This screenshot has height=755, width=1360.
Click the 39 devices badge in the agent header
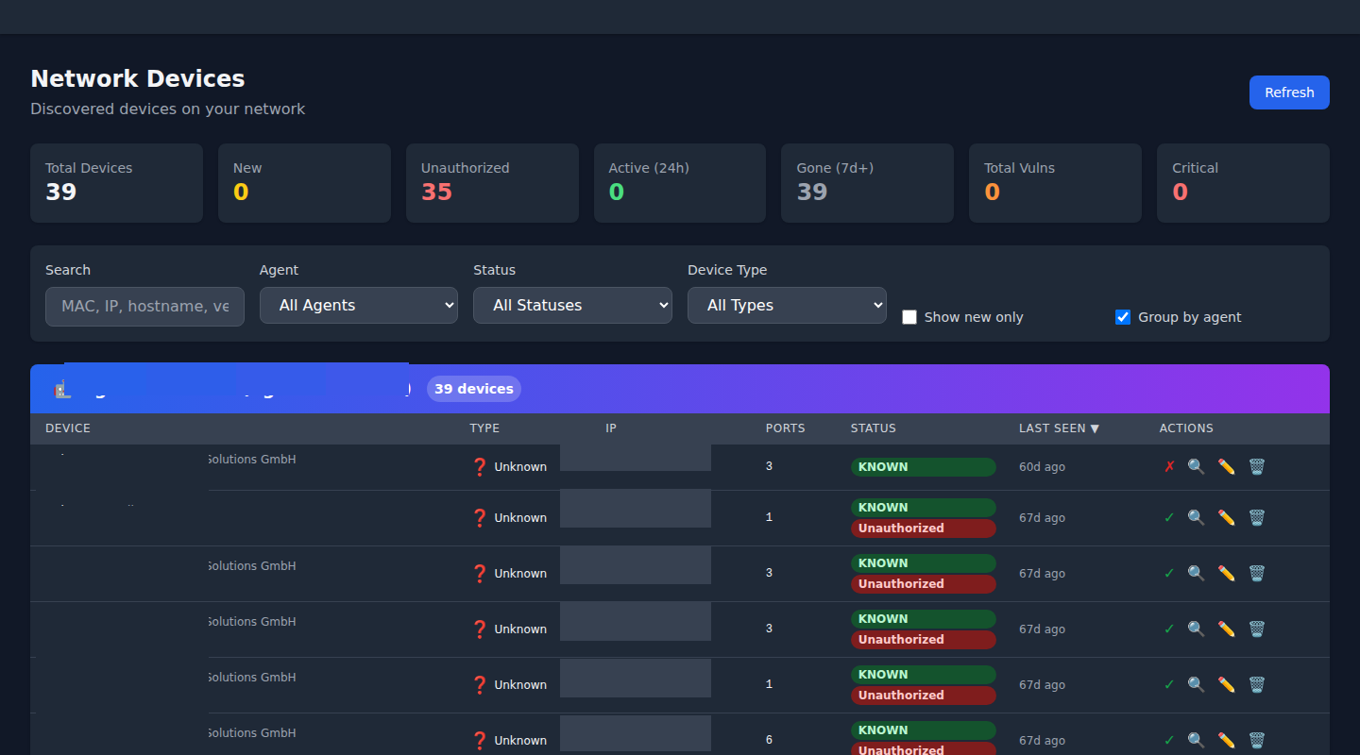pyautogui.click(x=473, y=389)
